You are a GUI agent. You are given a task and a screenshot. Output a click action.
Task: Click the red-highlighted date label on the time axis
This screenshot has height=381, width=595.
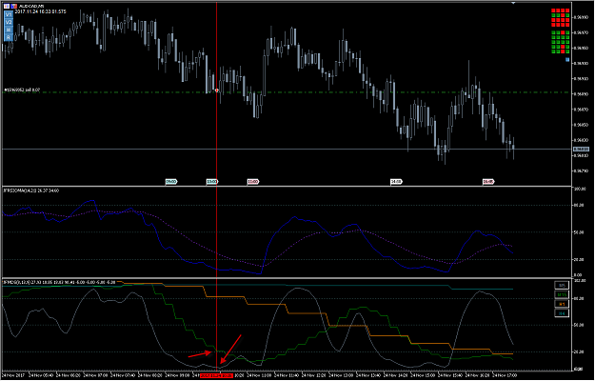click(216, 375)
